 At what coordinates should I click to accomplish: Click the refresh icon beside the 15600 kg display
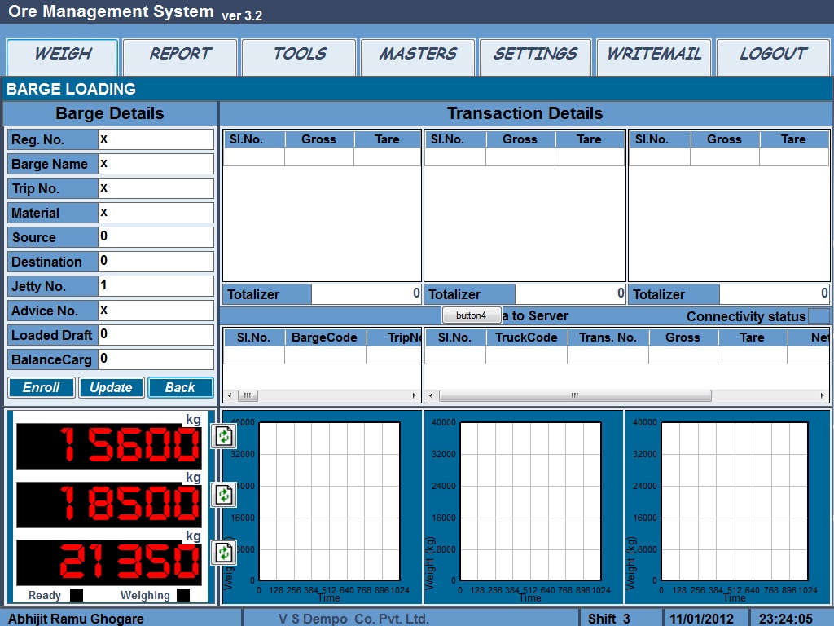pyautogui.click(x=223, y=436)
